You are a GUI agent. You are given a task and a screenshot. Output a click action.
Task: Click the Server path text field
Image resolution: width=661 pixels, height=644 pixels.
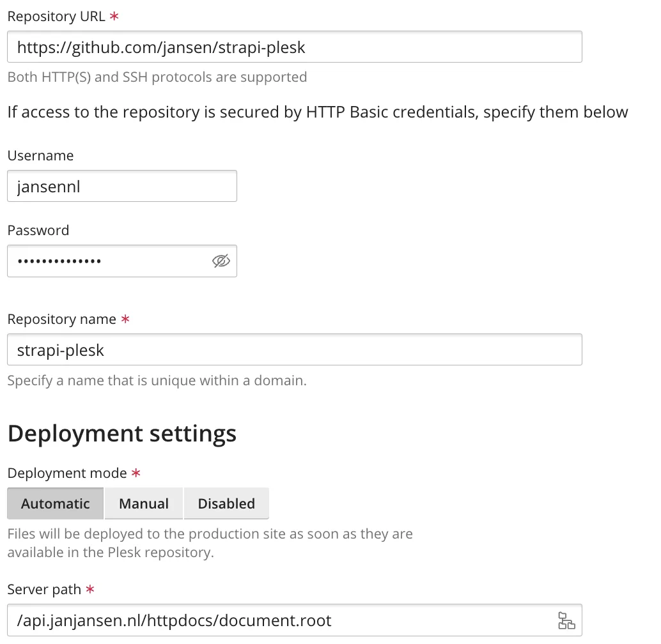(281, 620)
